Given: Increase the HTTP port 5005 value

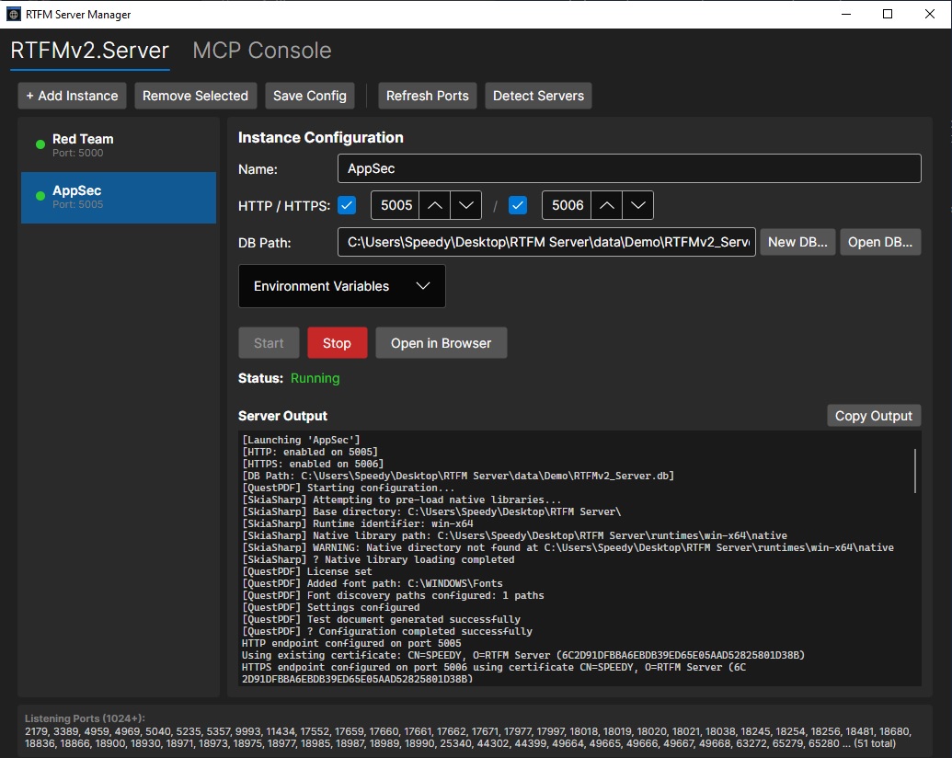Looking at the screenshot, I should click(x=435, y=205).
